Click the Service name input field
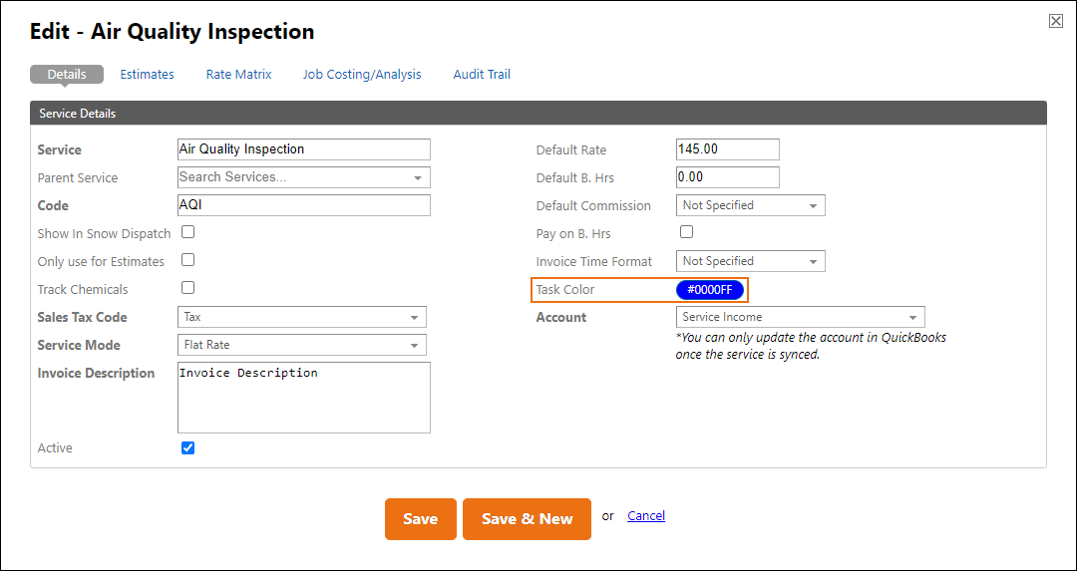 pos(303,148)
